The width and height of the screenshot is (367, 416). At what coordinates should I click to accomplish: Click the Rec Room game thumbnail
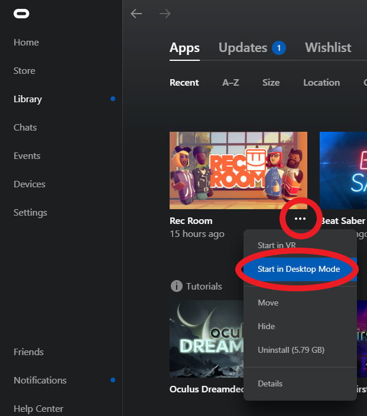(238, 170)
